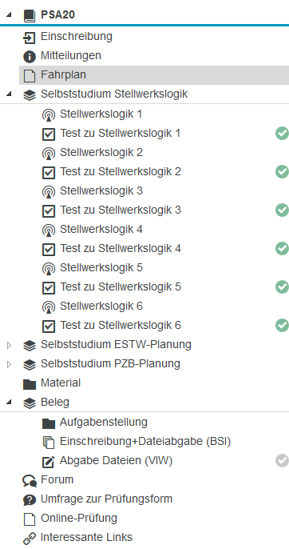The width and height of the screenshot is (289, 549).
Task: Open the Online-Prüfung page
Action: (78, 519)
